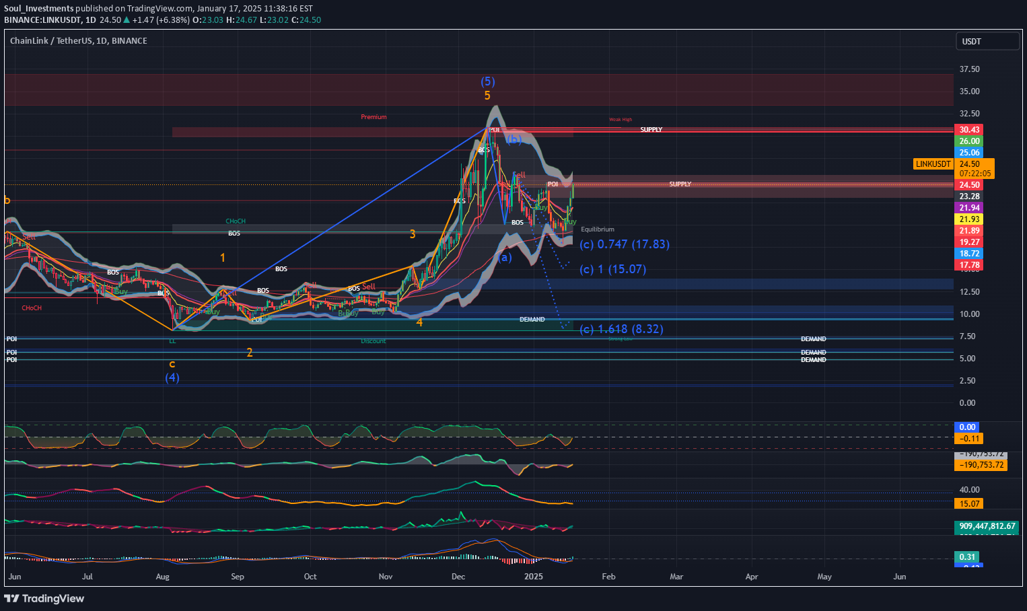Screen dimensions: 1027x611
Task: Click the red 30.43 price label
Action: (x=969, y=130)
